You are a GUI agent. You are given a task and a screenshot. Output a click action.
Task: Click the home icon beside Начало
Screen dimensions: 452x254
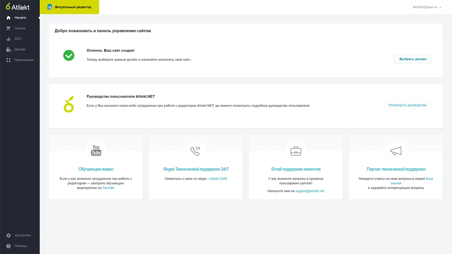coord(9,18)
